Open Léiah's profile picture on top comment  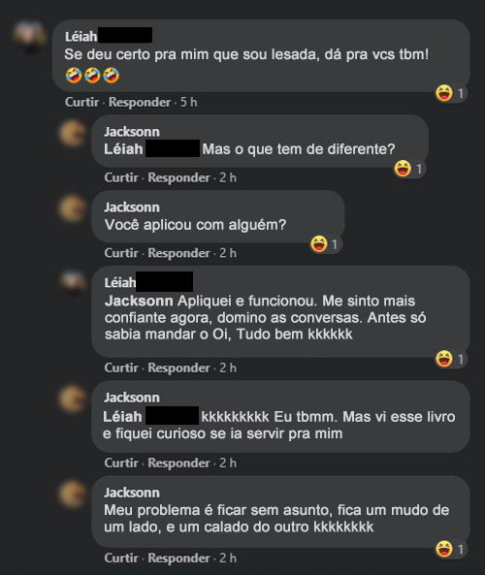point(29,37)
